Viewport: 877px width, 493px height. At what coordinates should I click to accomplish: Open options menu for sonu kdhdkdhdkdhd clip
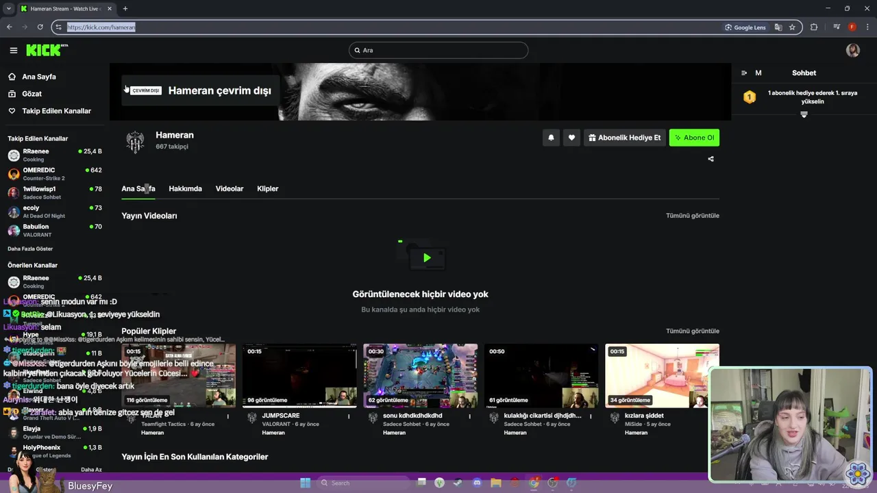pos(469,416)
